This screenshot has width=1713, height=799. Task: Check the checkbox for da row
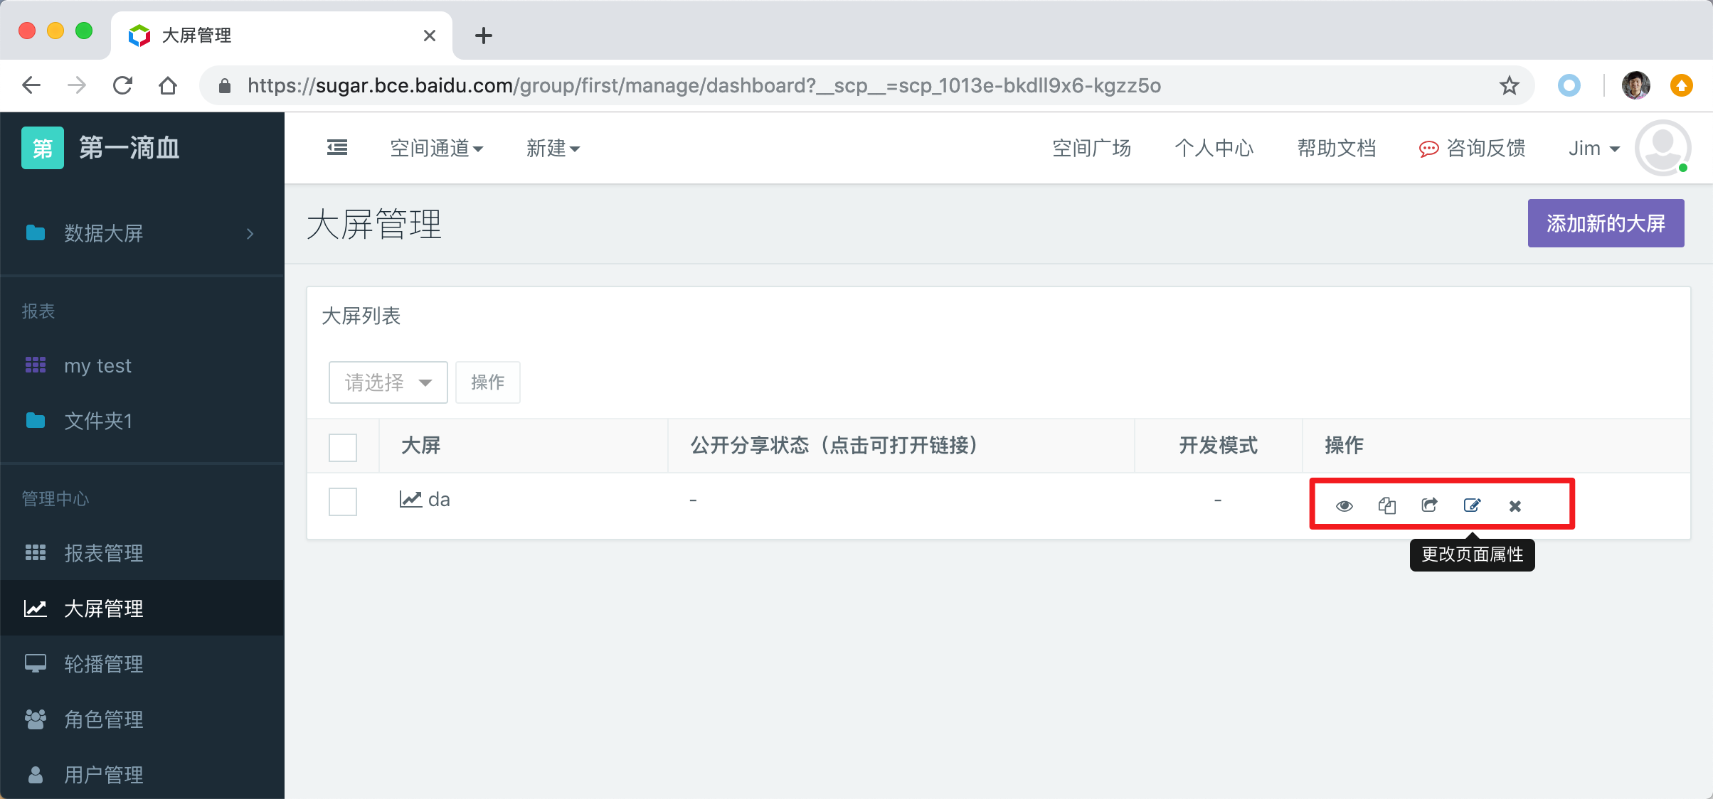[343, 501]
